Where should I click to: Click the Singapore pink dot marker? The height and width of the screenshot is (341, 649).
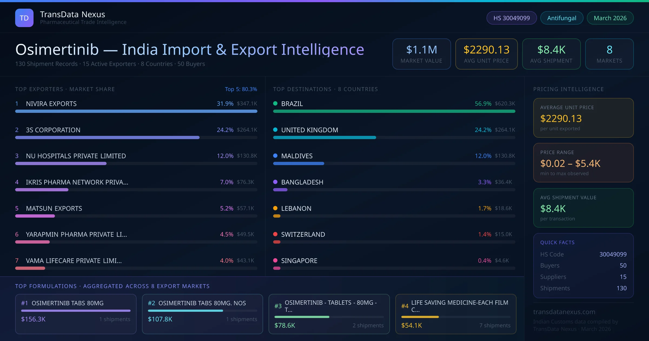[x=275, y=260]
